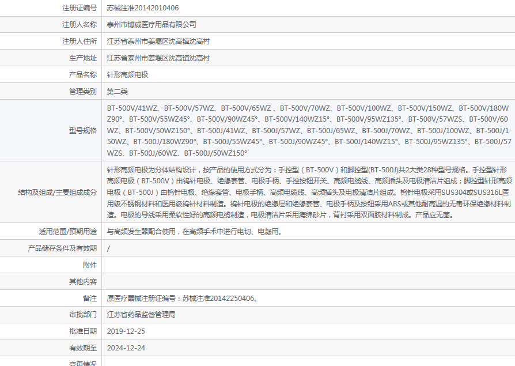Select the 注册人住所 address value
Image resolution: width=515 pixels, height=366 pixels.
tap(158, 41)
